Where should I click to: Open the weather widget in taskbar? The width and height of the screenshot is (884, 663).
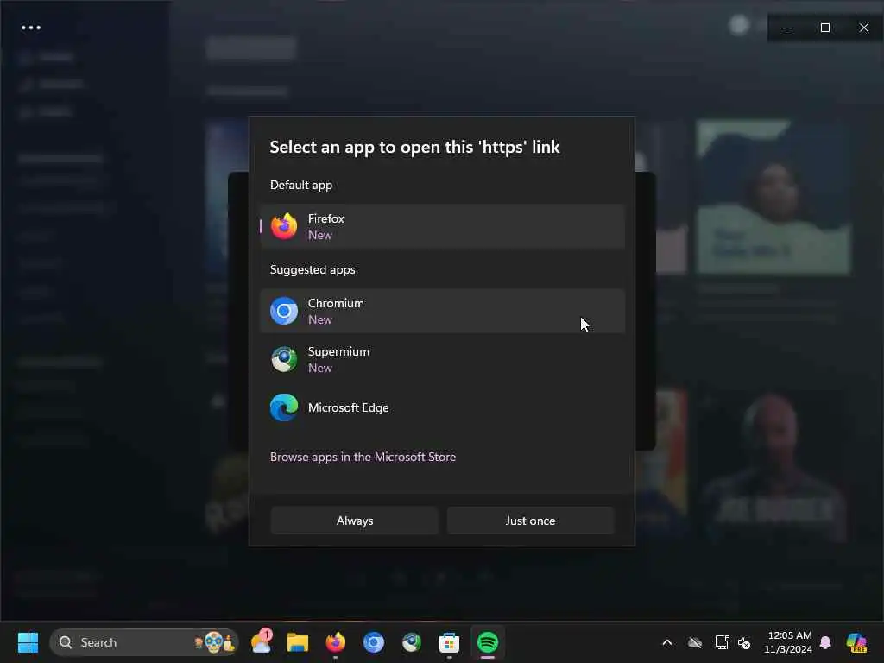tap(262, 641)
